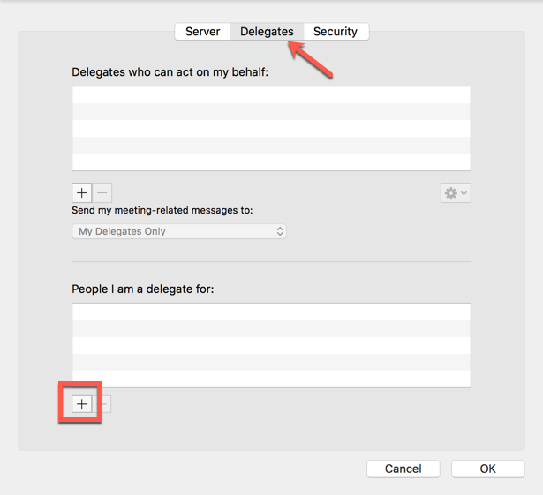Select third row in People I am a delegate for
Viewport: 543px width, 495px height.
click(272, 346)
